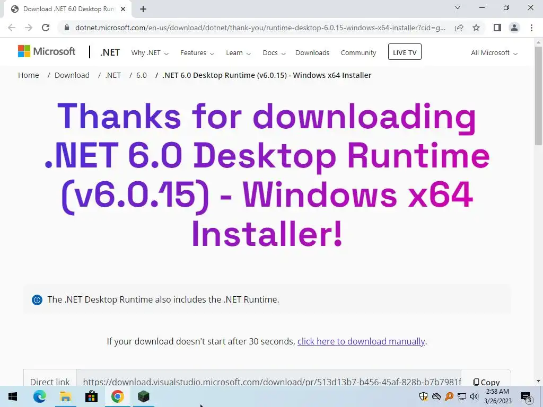This screenshot has width=543, height=407.
Task: Click the orange magnifier tray icon
Action: click(x=449, y=396)
